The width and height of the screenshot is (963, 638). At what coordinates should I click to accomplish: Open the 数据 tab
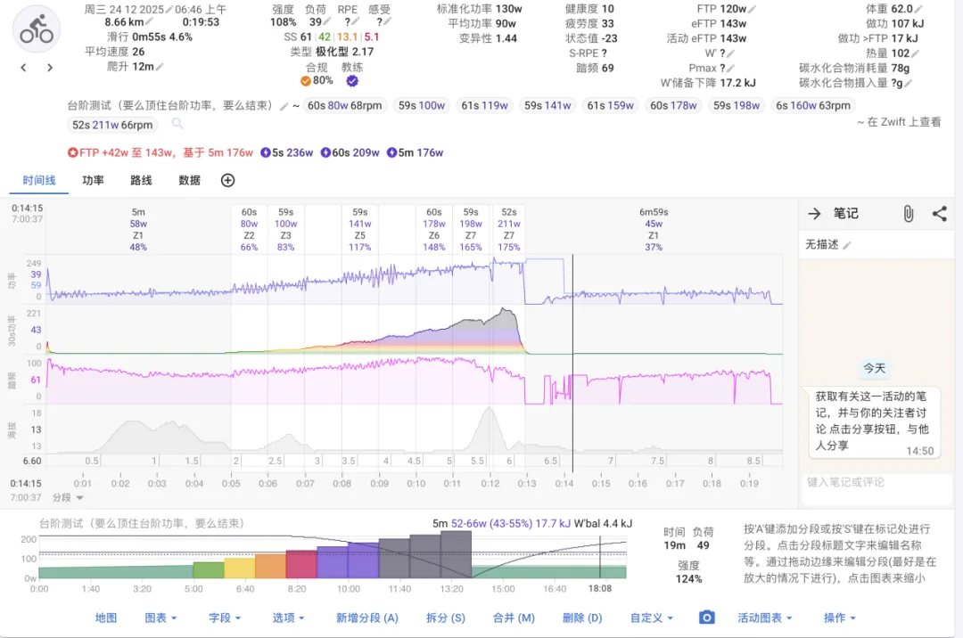(x=189, y=180)
